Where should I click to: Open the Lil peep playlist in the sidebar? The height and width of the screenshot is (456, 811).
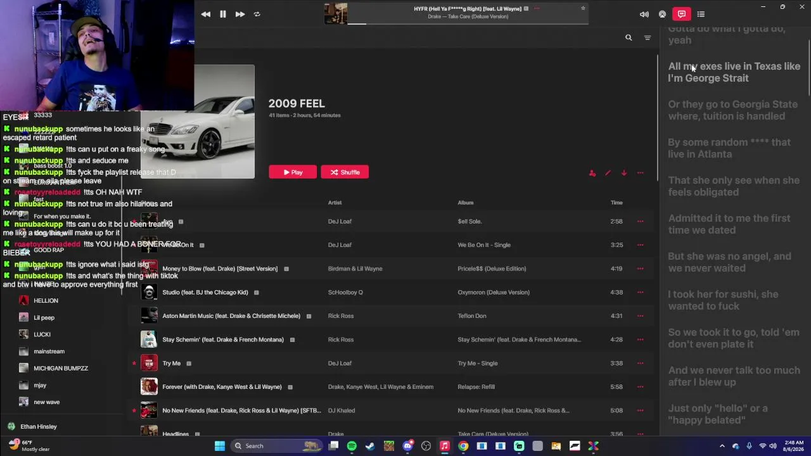pyautogui.click(x=44, y=318)
